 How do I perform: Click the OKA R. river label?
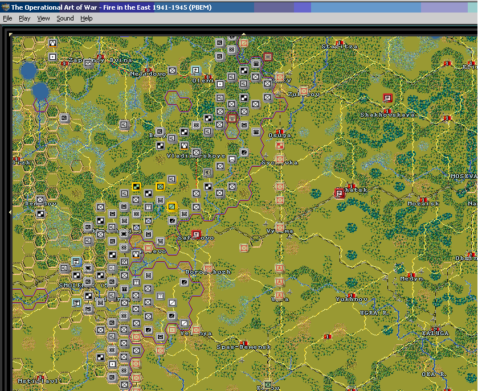click(434, 374)
